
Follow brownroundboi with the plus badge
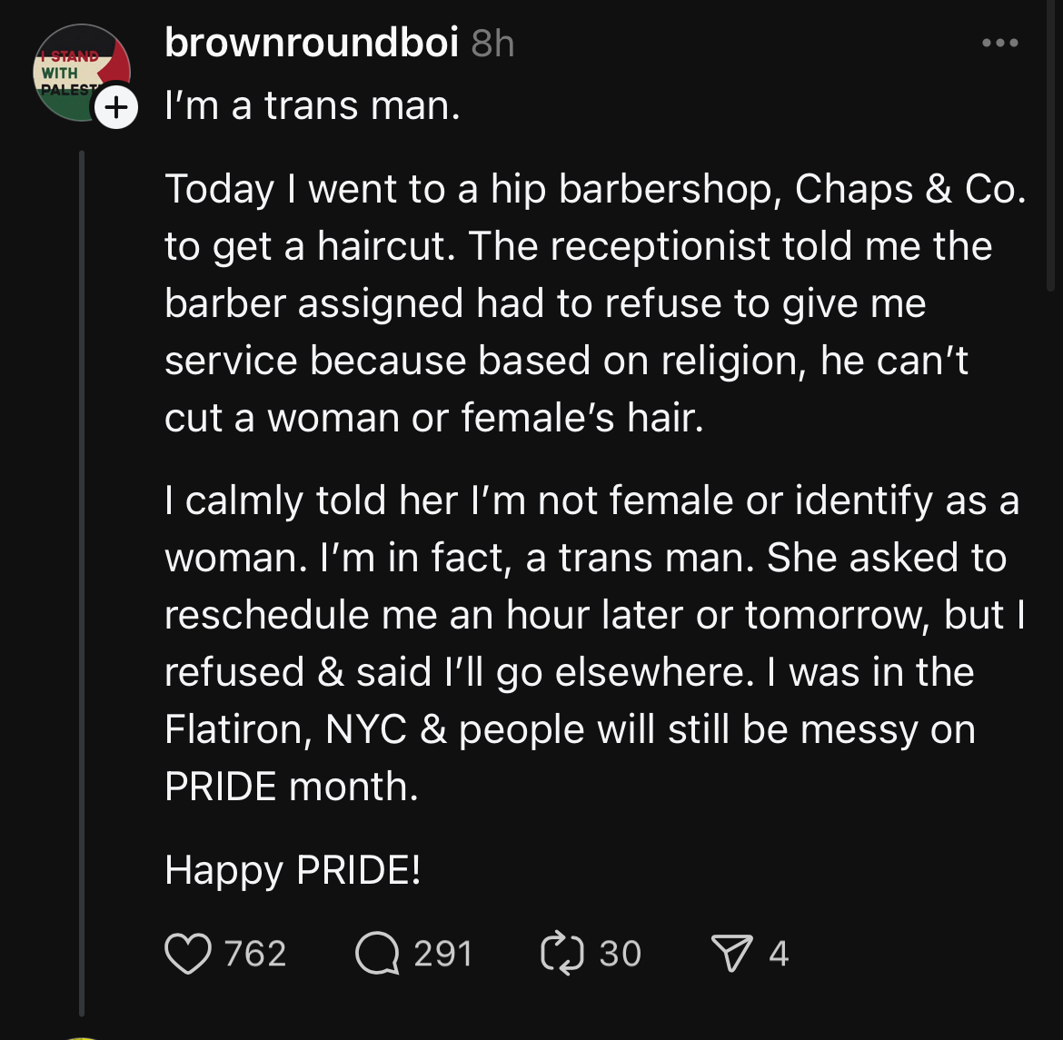(116, 107)
